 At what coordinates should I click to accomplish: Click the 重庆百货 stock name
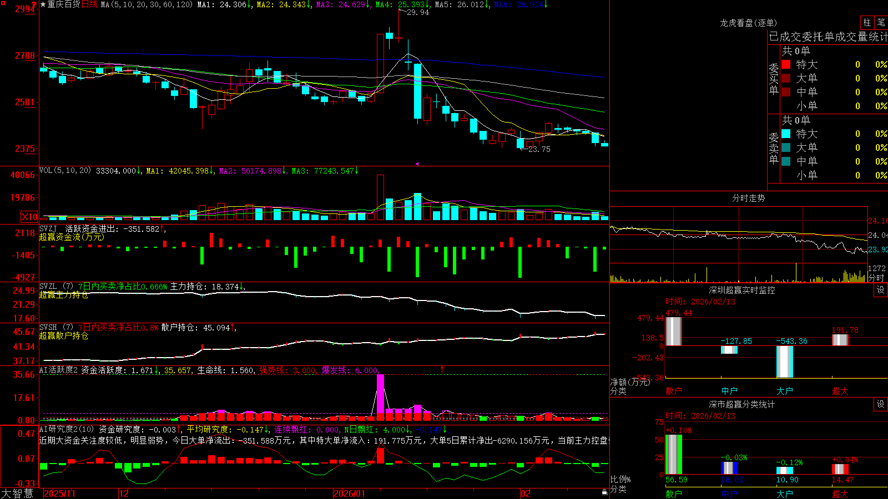(64, 4)
